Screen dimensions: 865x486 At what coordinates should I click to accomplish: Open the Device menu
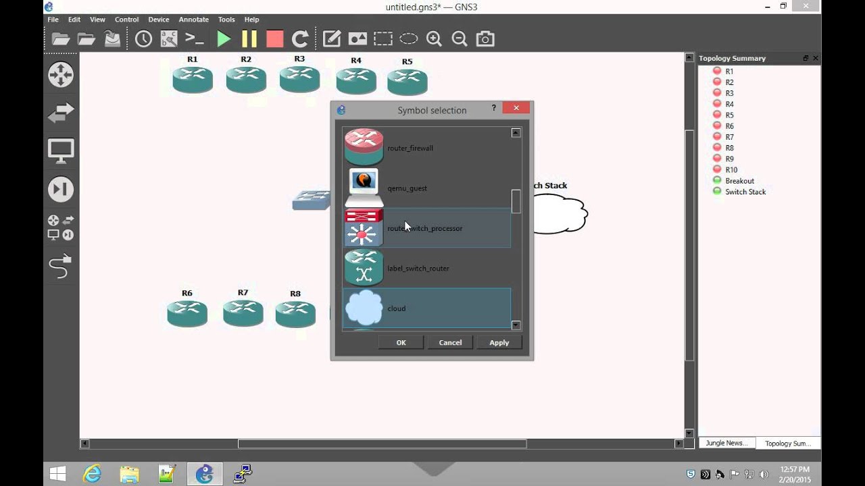(159, 20)
